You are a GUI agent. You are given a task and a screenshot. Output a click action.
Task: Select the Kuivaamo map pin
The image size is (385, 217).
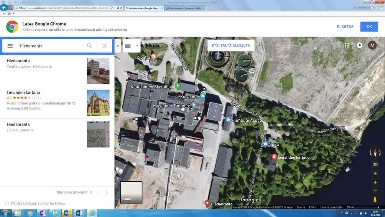click(202, 96)
